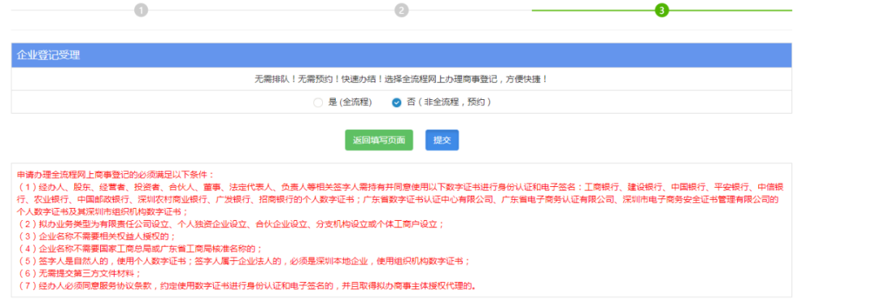Click condition (4) 国家工商总局 line

click(140, 248)
